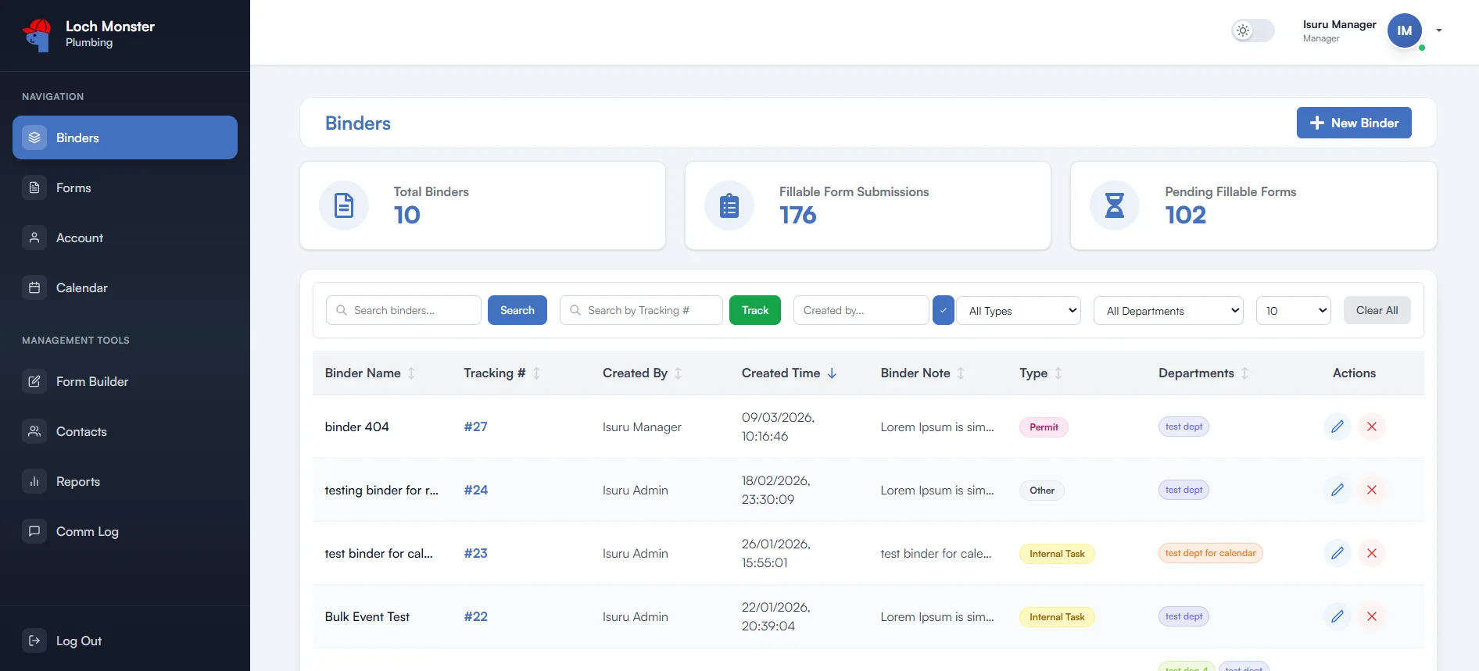1479x671 pixels.
Task: Open the All Types dropdown
Action: pos(1019,311)
